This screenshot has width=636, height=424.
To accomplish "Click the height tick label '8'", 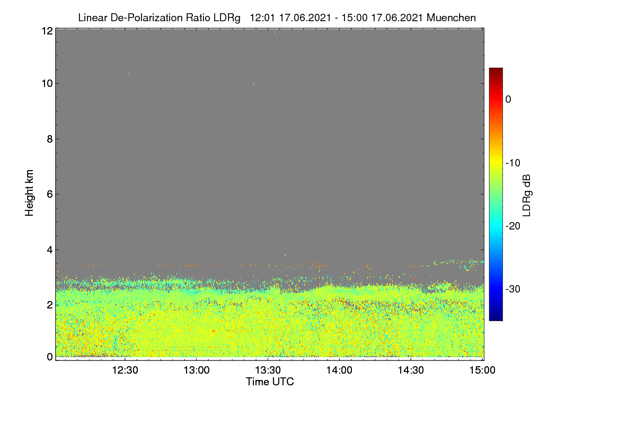I will (x=49, y=139).
